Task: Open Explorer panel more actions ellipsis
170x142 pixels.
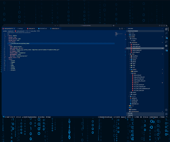Action: tap(162, 29)
